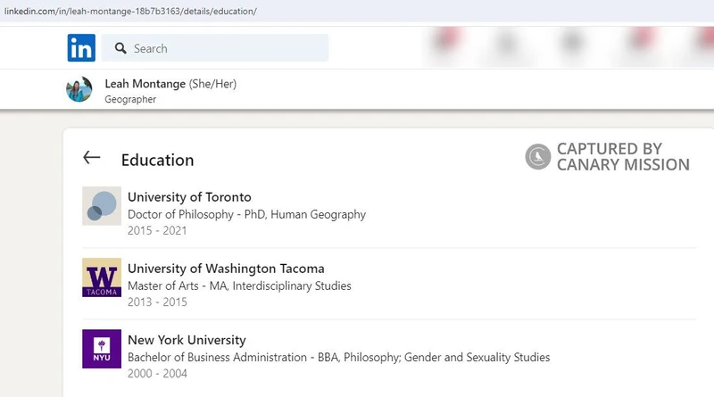
Task: Open the NYU torch logo
Action: coord(102,349)
